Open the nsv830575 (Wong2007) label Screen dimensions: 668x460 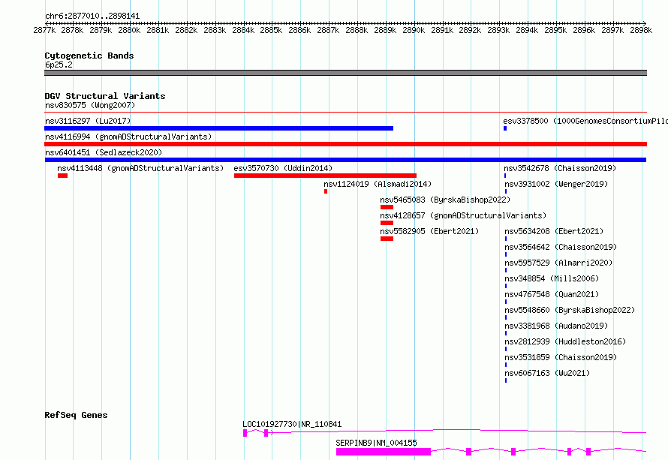[90, 105]
